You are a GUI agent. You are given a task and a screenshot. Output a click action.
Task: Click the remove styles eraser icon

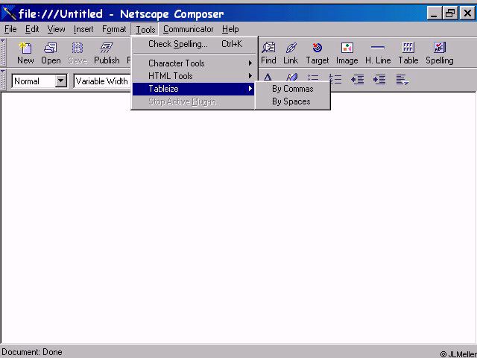coord(291,78)
